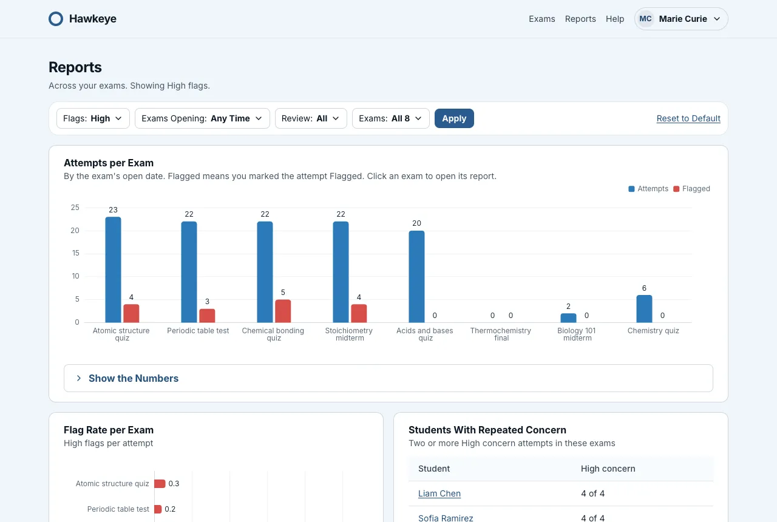Click the Reset to Default link
Screen dimensions: 777x522
(688, 118)
